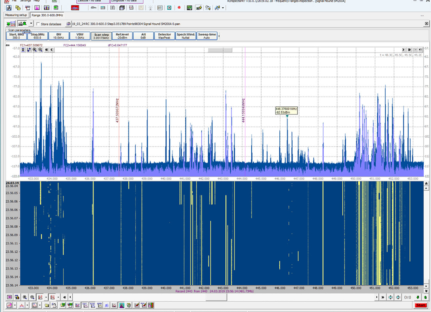Click the DT toolbar icon
Viewport: 431px width, 312px height.
(x=160, y=8)
